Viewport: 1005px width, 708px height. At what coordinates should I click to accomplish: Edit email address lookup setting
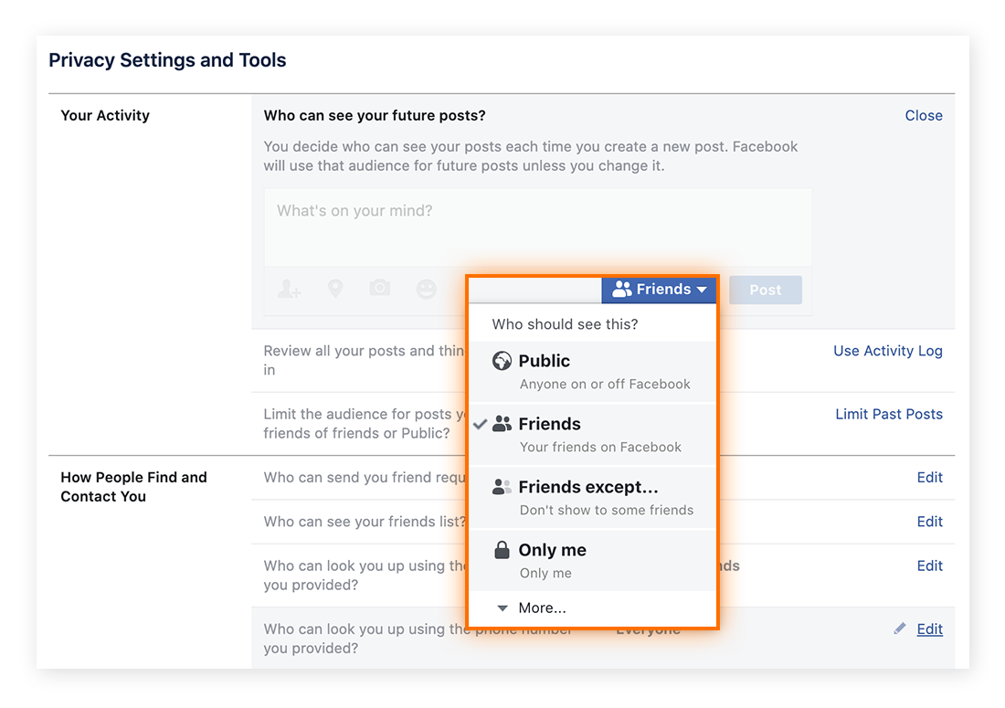pos(929,565)
